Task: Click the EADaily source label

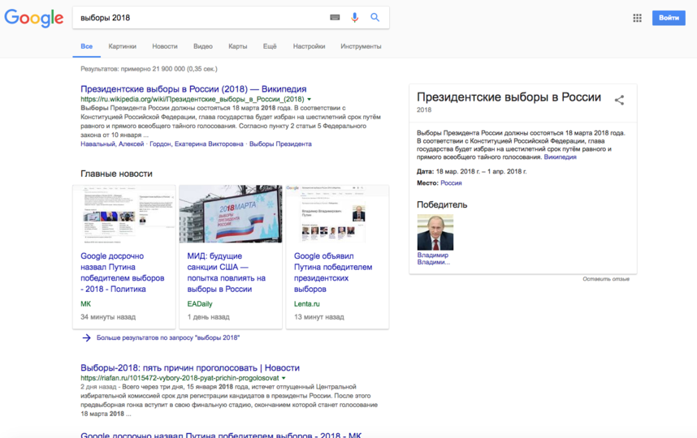Action: click(x=200, y=304)
